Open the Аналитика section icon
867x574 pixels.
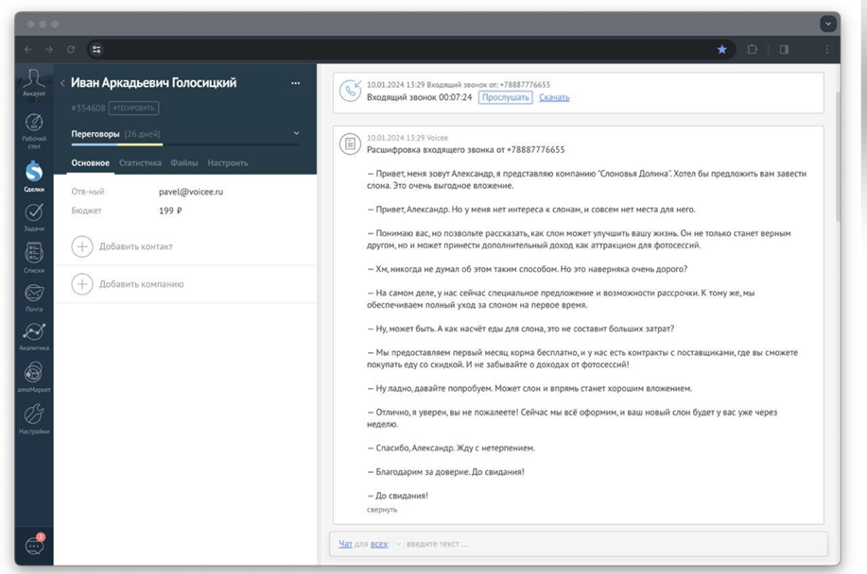34,335
